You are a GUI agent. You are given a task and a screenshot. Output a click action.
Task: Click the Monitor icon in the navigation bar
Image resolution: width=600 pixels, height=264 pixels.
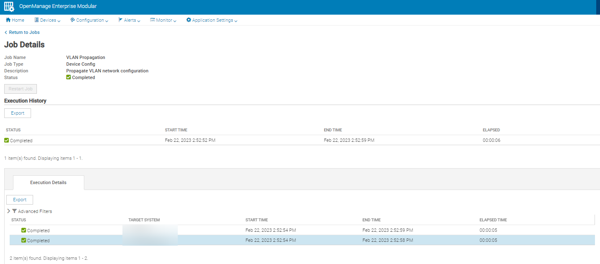tap(152, 20)
